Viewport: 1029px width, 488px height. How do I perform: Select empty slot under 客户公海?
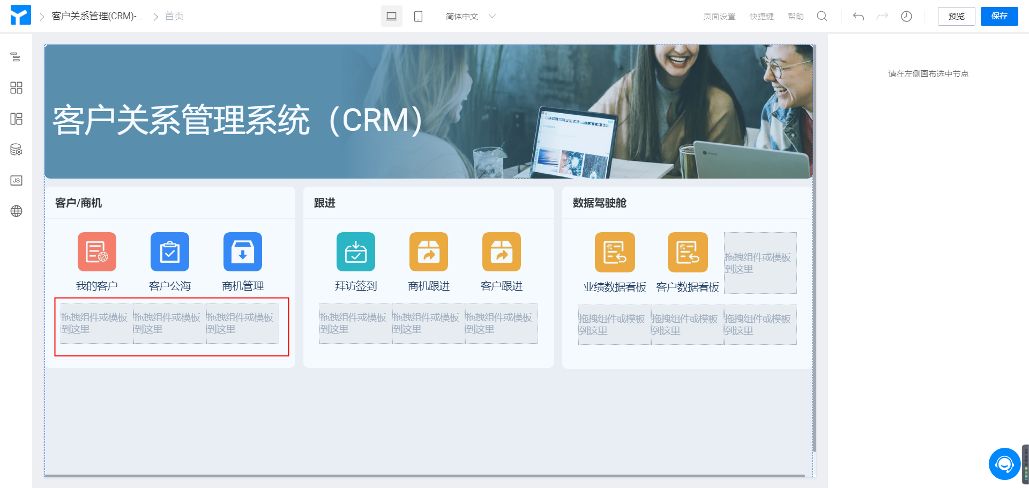(170, 323)
